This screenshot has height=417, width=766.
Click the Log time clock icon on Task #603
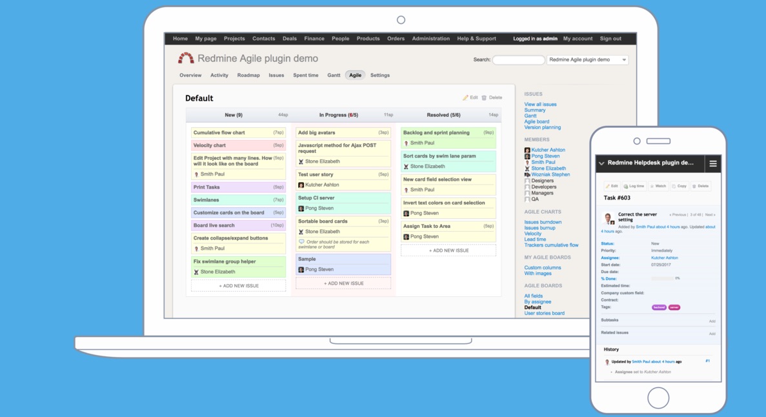[x=626, y=186]
